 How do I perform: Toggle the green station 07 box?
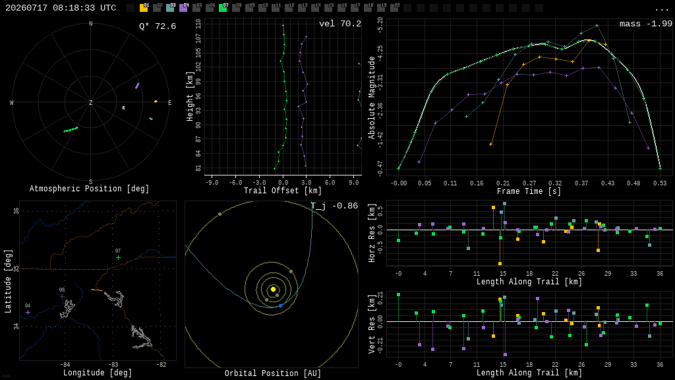coord(223,8)
